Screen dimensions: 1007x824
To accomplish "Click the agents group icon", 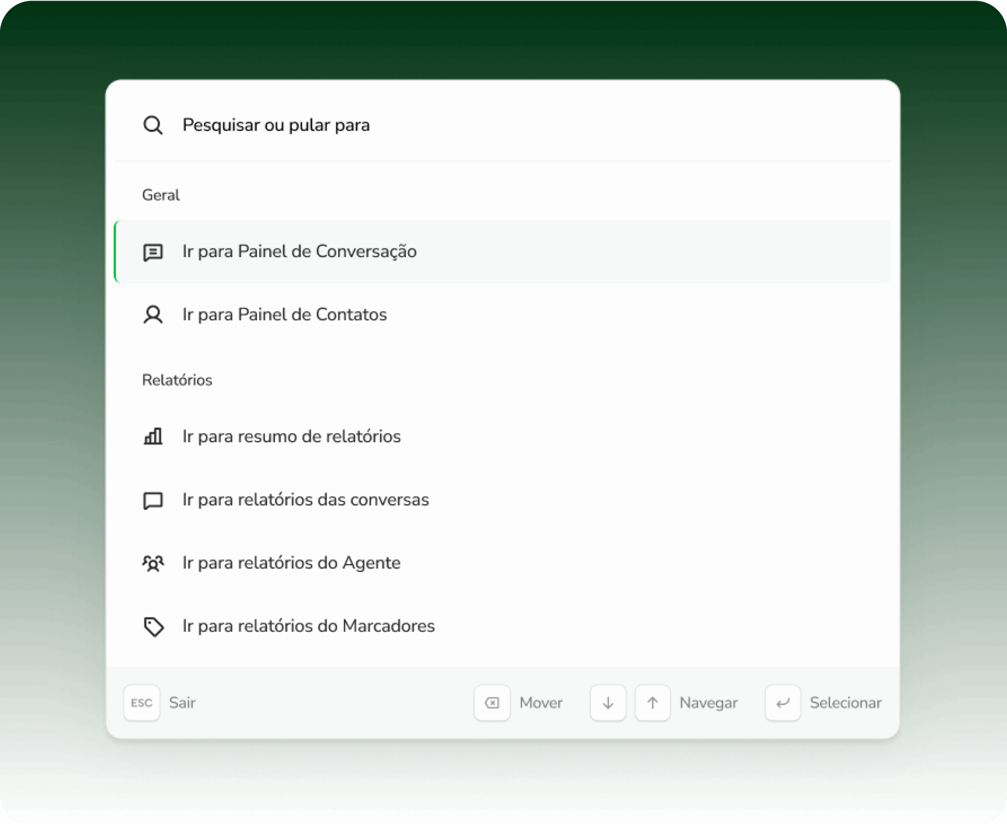I will point(153,563).
